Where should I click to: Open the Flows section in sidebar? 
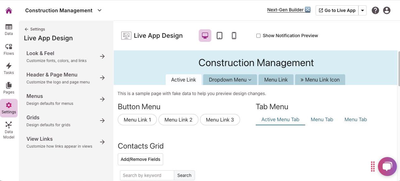click(x=9, y=49)
